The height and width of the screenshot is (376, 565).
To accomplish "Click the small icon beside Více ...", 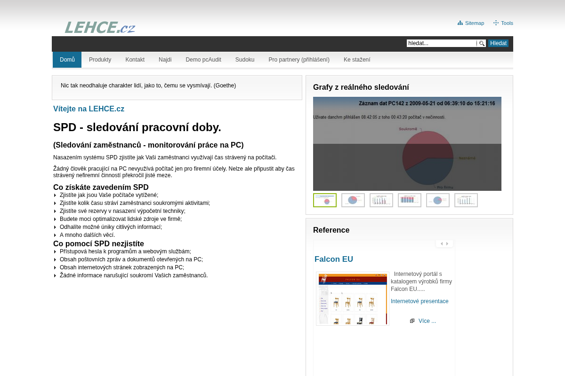I will (412, 321).
